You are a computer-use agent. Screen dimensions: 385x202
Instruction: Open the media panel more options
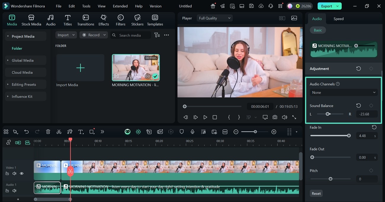(x=166, y=35)
